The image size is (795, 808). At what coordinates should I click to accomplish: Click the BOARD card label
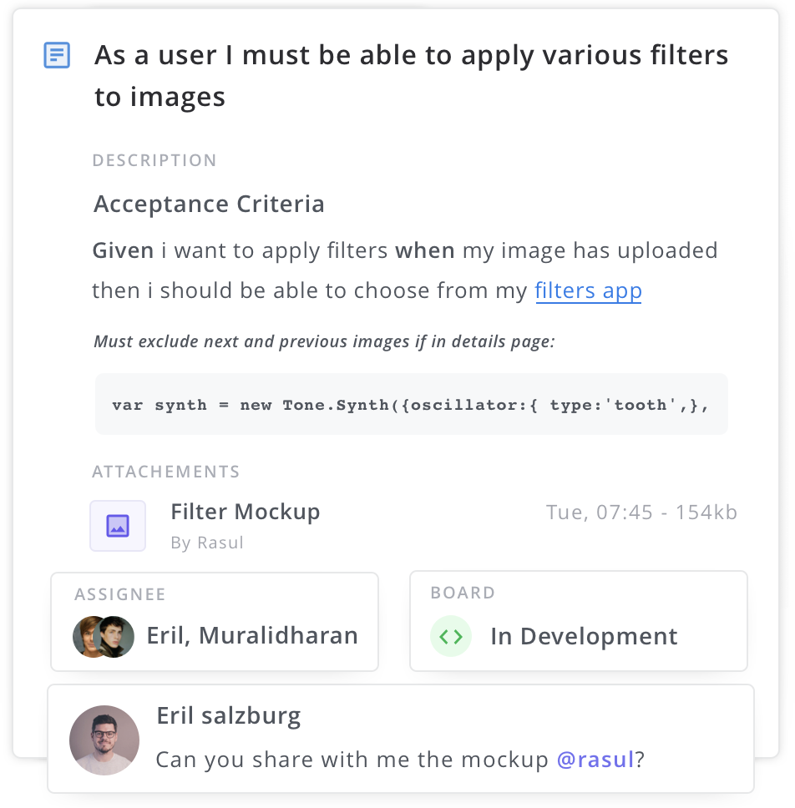tap(463, 593)
